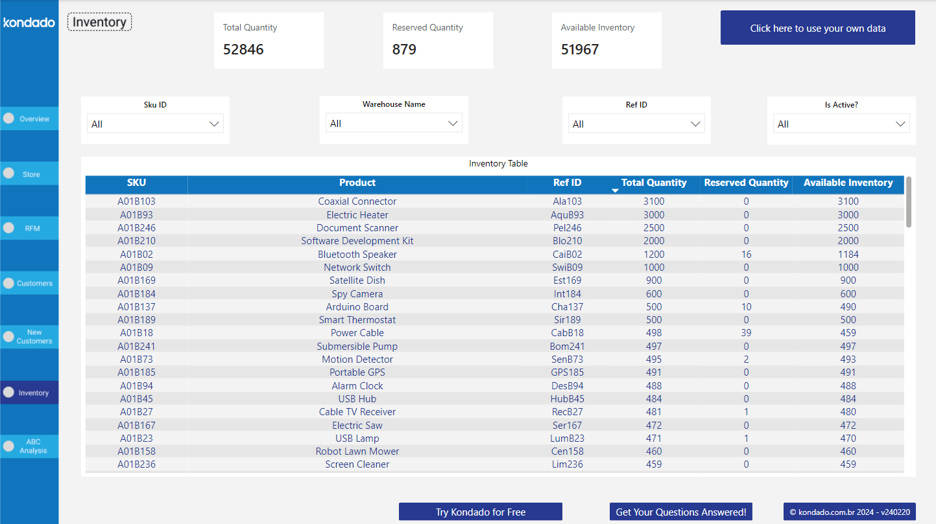Select the Bluetooth Speaker row

click(357, 254)
